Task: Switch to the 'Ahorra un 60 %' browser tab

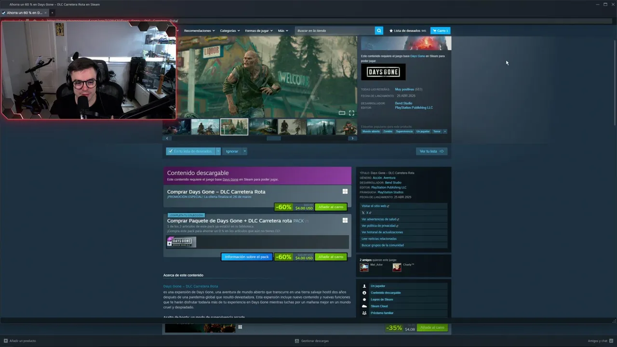Action: click(x=24, y=13)
